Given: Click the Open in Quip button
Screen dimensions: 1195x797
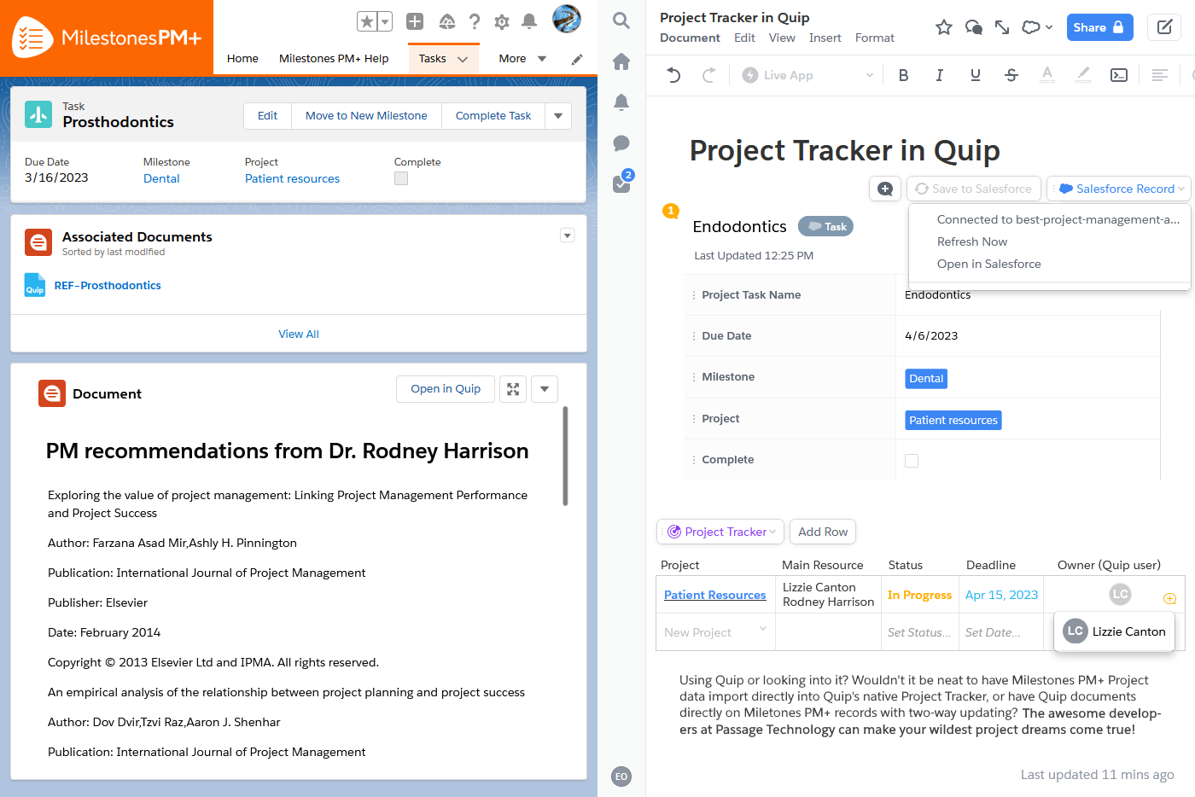Looking at the screenshot, I should (x=446, y=389).
